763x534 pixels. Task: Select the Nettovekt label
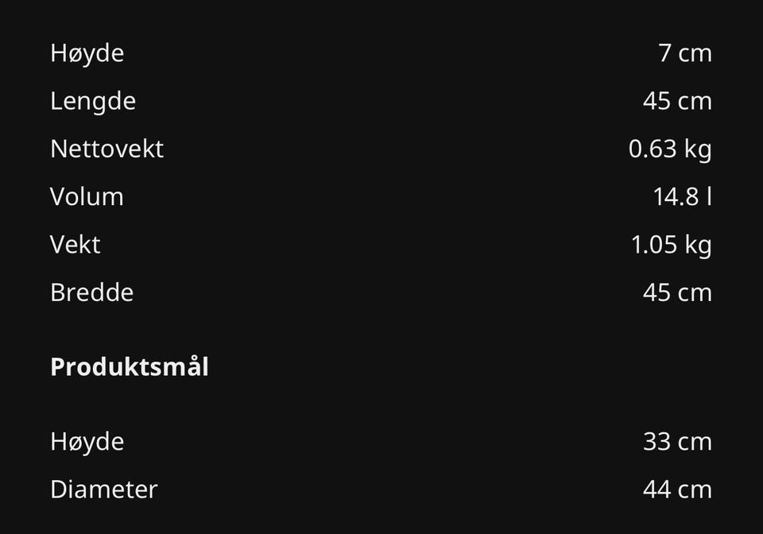107,149
